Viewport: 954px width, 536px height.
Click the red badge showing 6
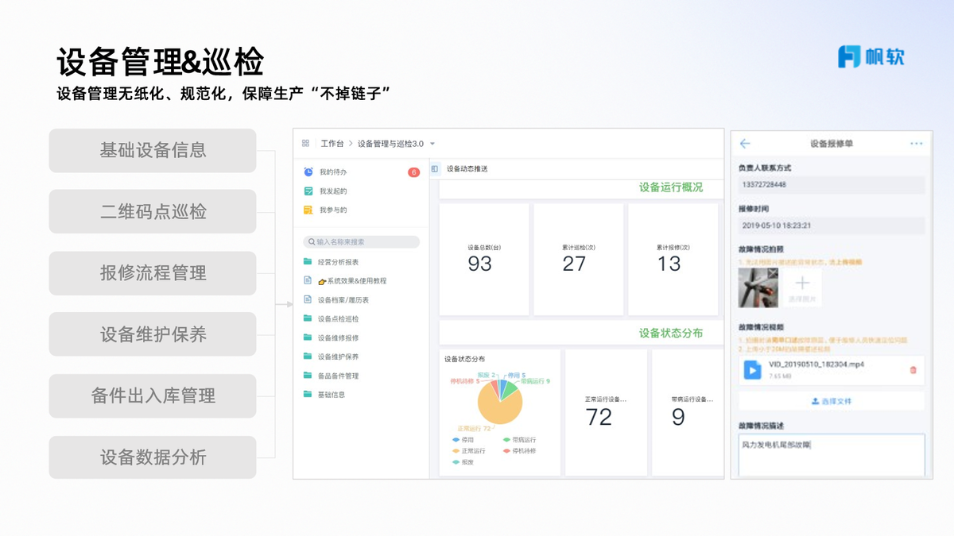click(x=413, y=172)
